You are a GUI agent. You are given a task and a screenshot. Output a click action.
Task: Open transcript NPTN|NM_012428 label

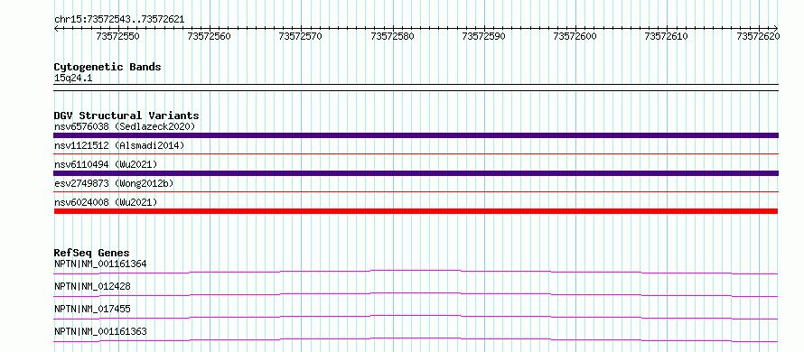[x=92, y=286]
